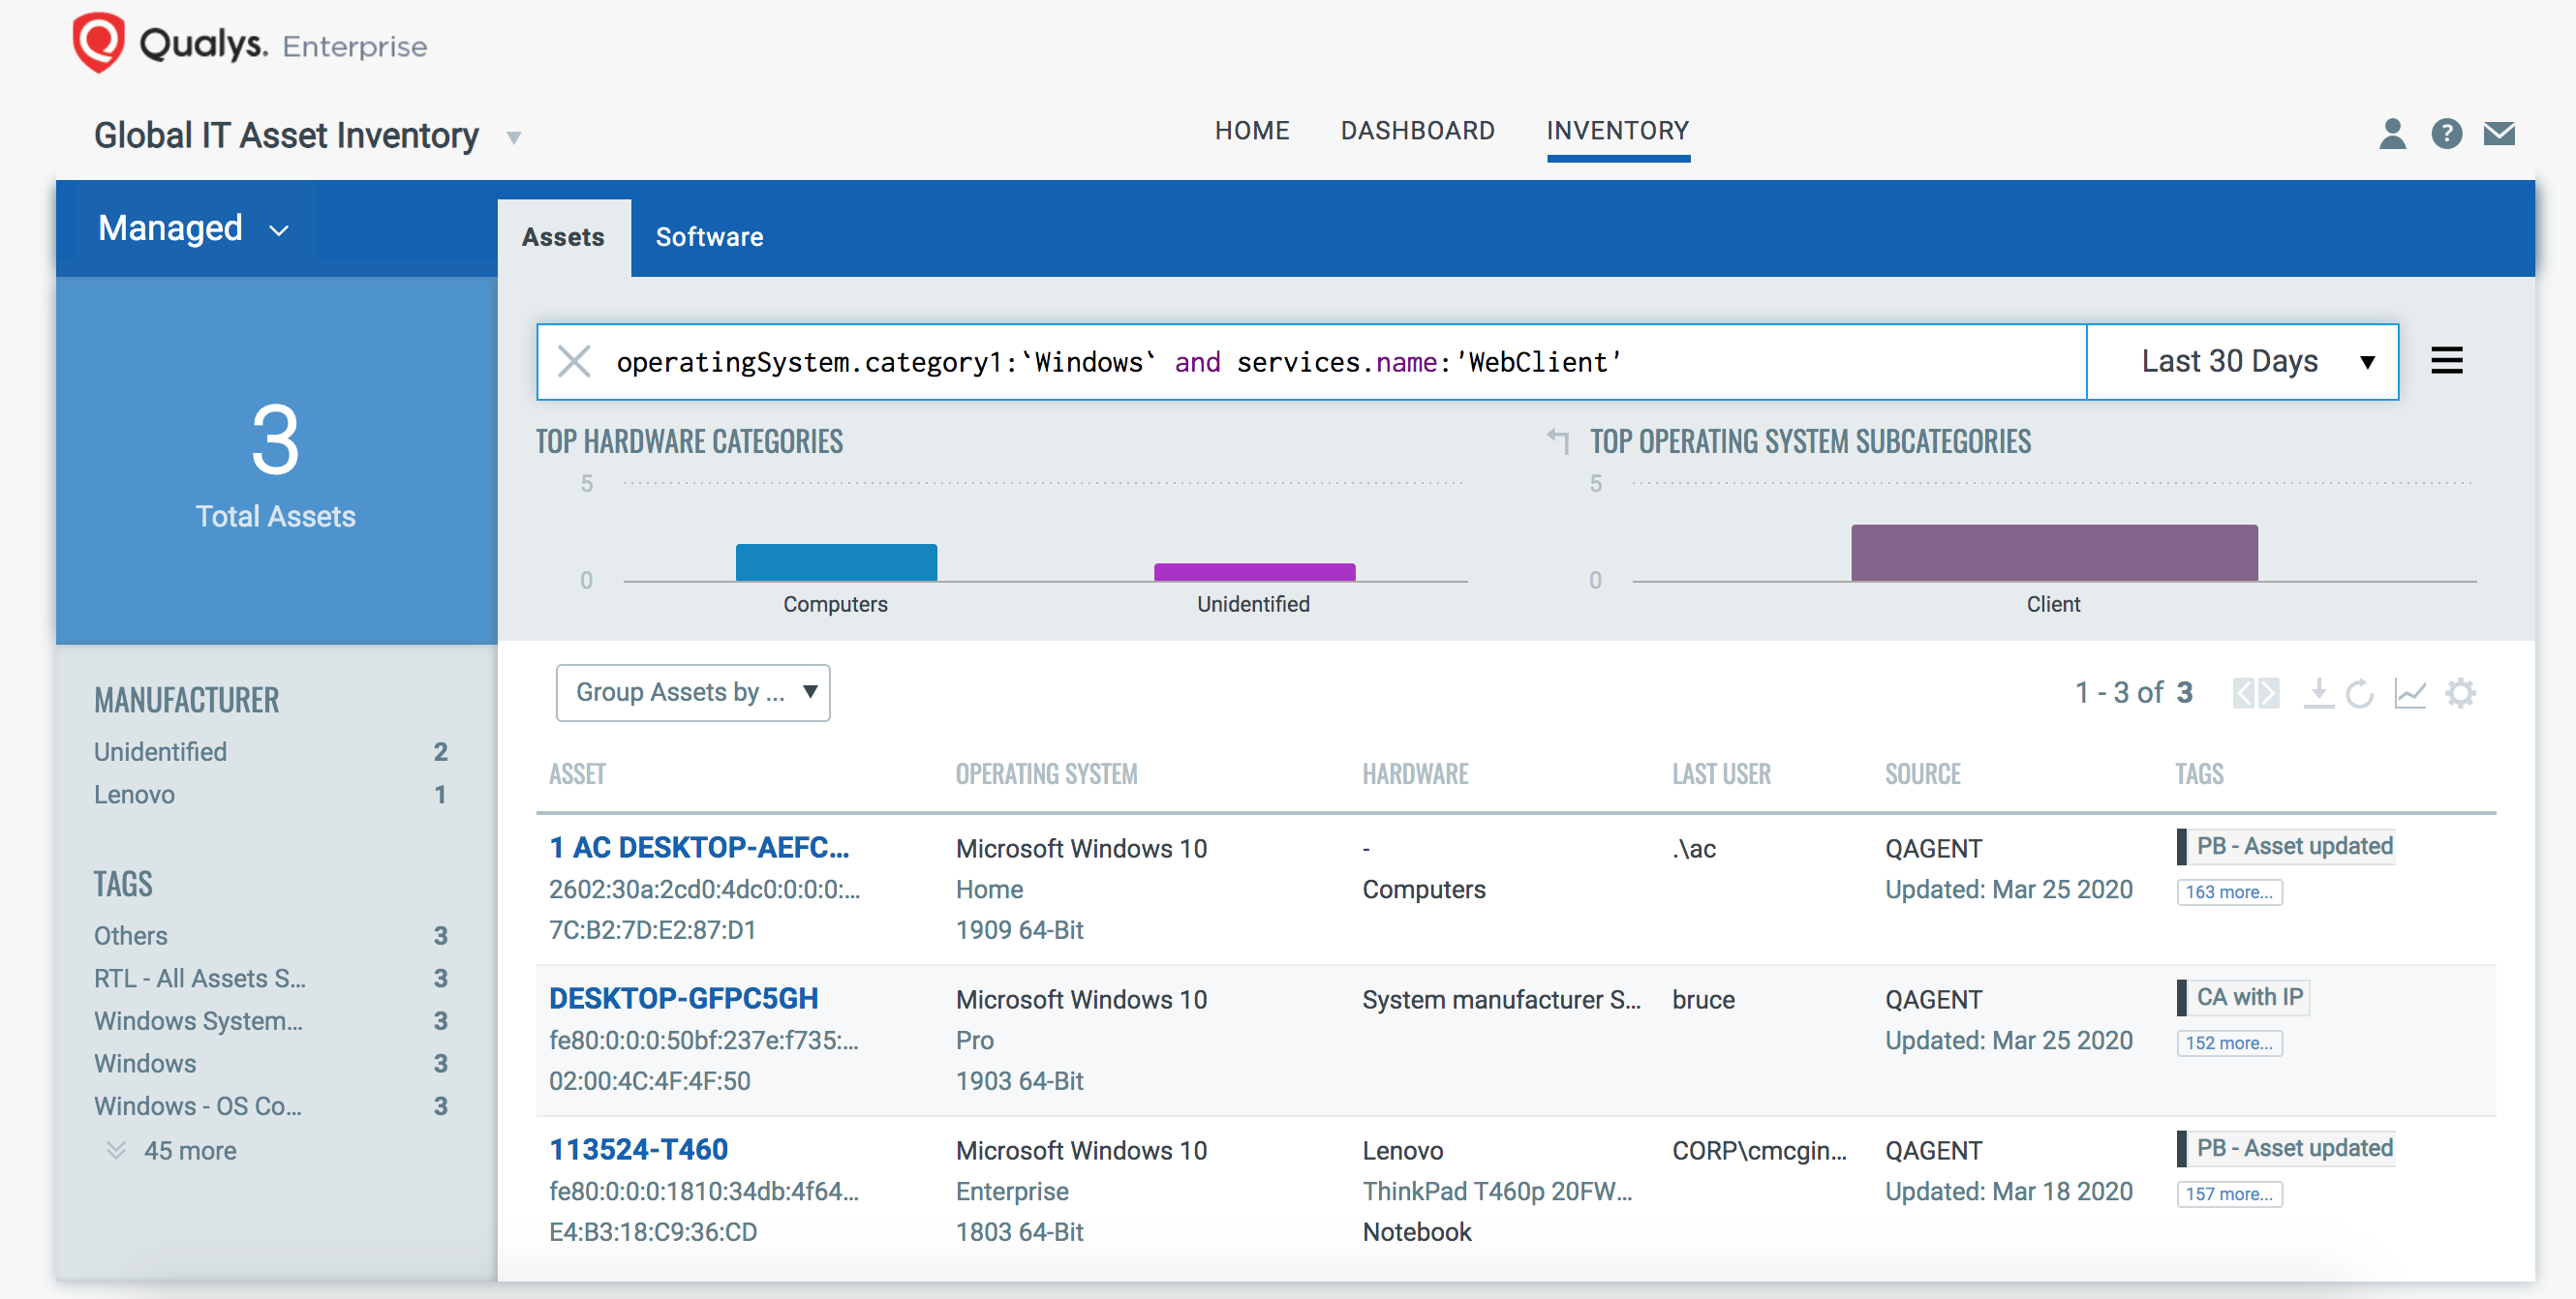The image size is (2576, 1299).
Task: Refresh the asset results list
Action: click(x=2361, y=692)
